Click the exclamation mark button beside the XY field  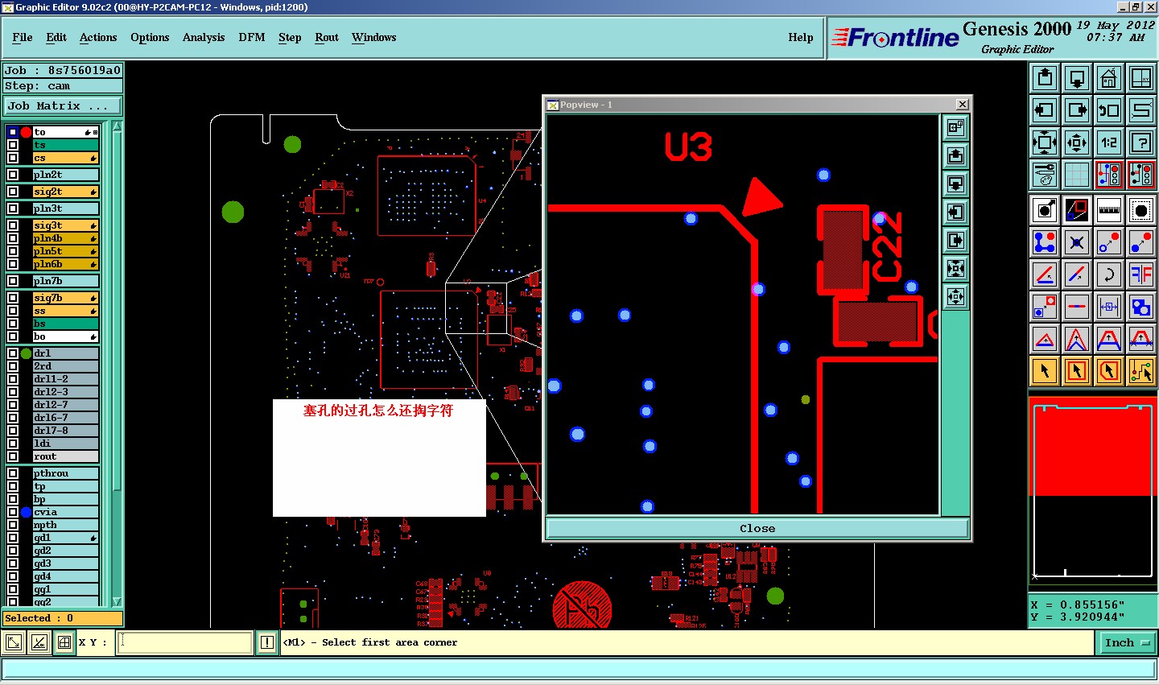tap(267, 642)
